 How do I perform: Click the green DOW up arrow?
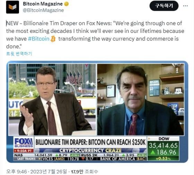tap(153, 152)
